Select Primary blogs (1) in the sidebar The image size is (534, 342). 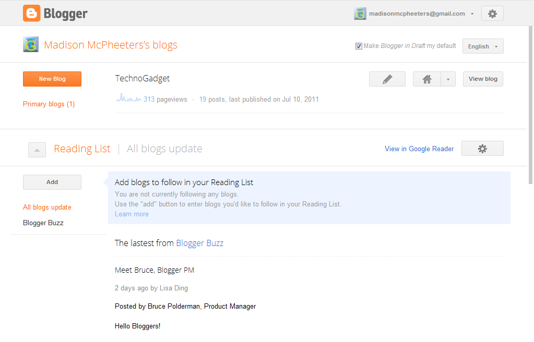[49, 104]
